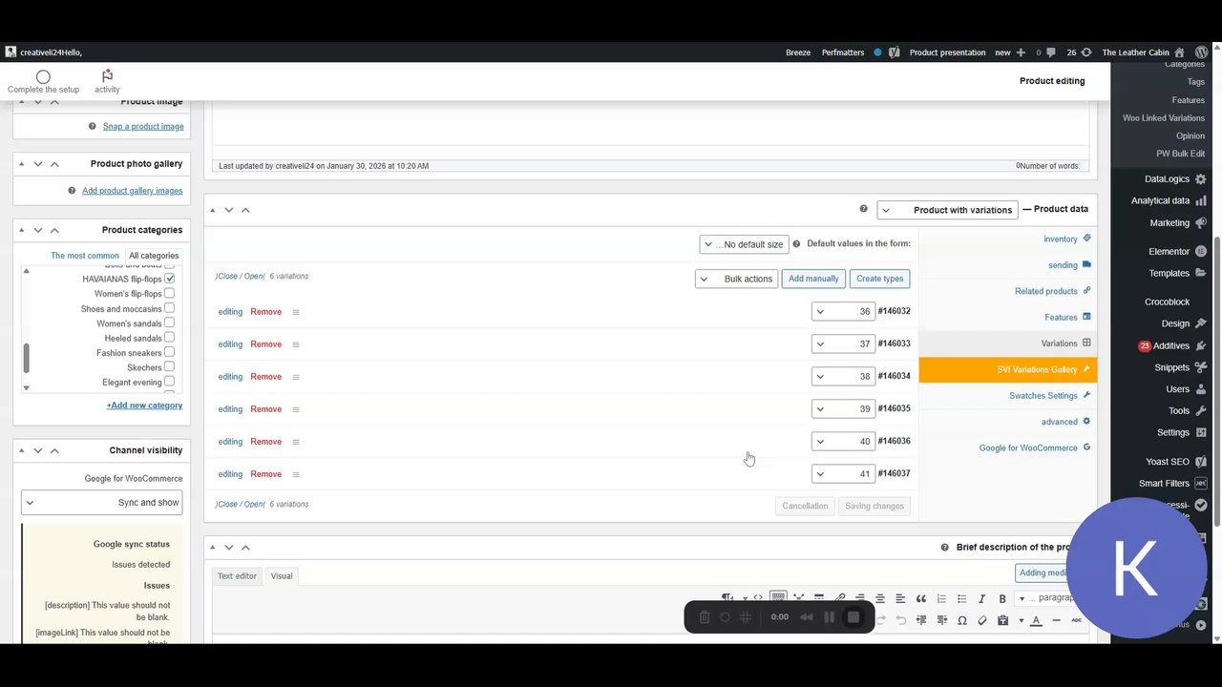Viewport: 1222px width, 687px height.
Task: Apply blockquote formatting in editor
Action: point(921,598)
